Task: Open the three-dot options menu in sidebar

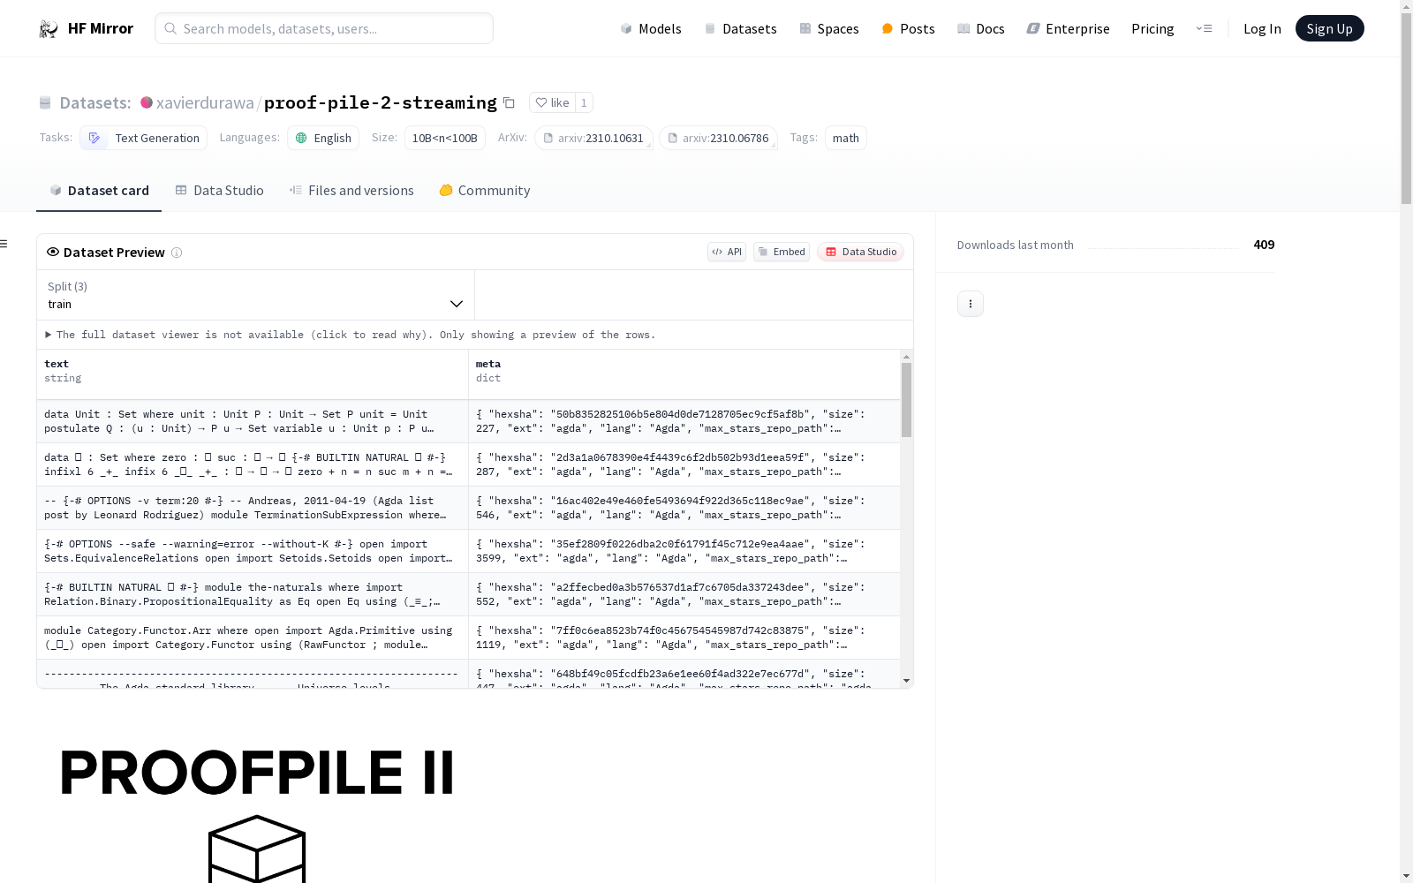Action: point(970,304)
